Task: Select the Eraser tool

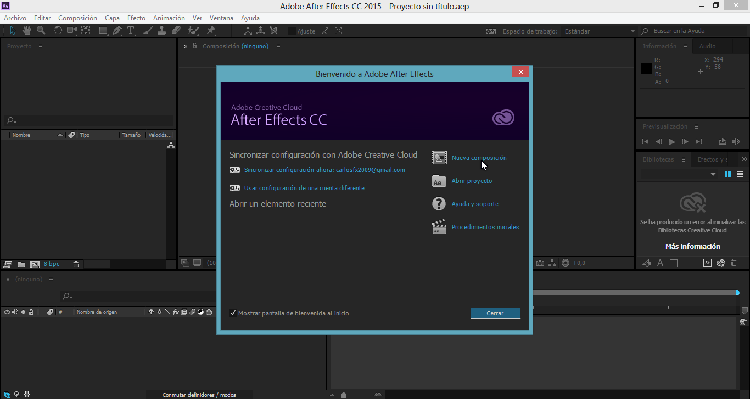Action: tap(176, 31)
